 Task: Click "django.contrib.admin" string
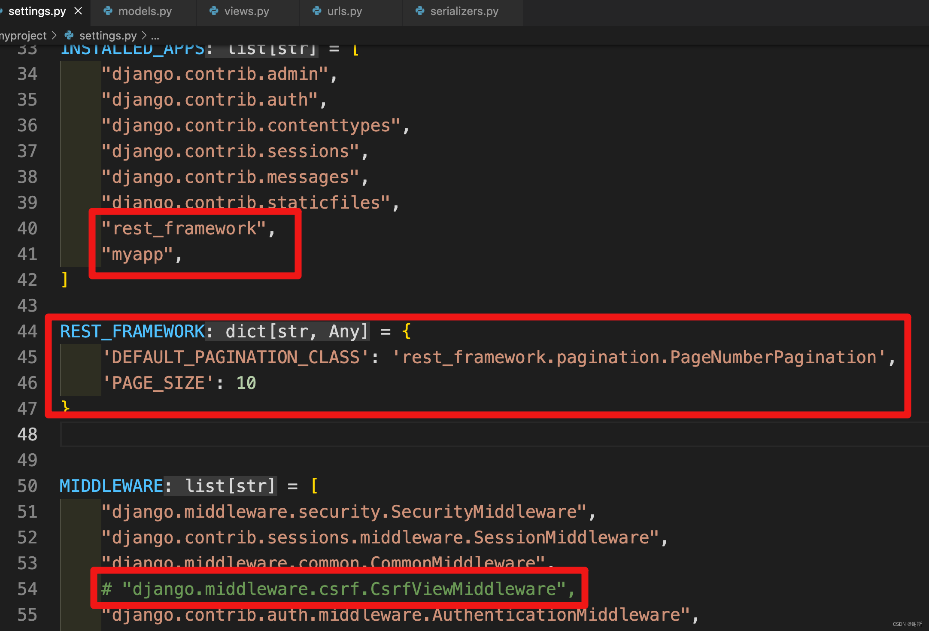pos(215,74)
